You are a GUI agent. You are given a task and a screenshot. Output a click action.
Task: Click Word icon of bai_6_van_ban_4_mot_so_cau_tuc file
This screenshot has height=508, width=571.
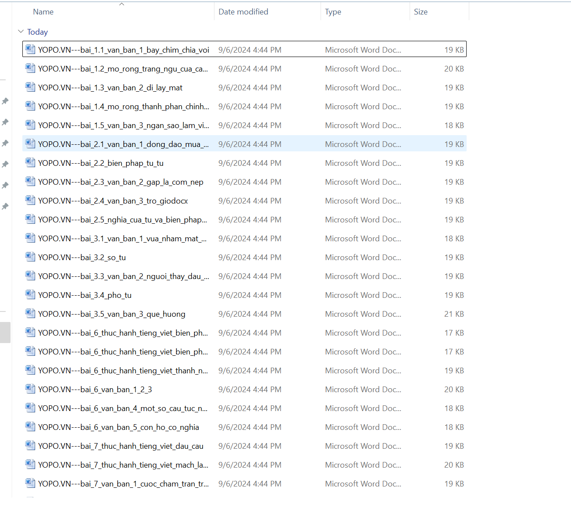click(30, 408)
